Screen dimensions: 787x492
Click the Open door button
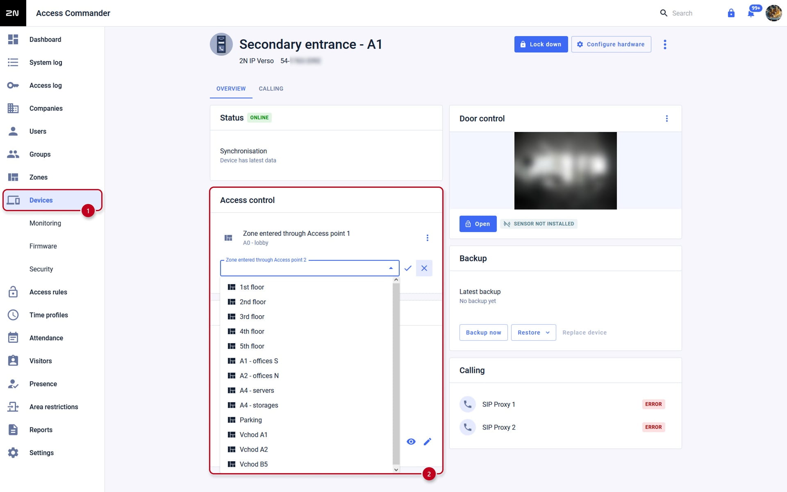tap(478, 224)
